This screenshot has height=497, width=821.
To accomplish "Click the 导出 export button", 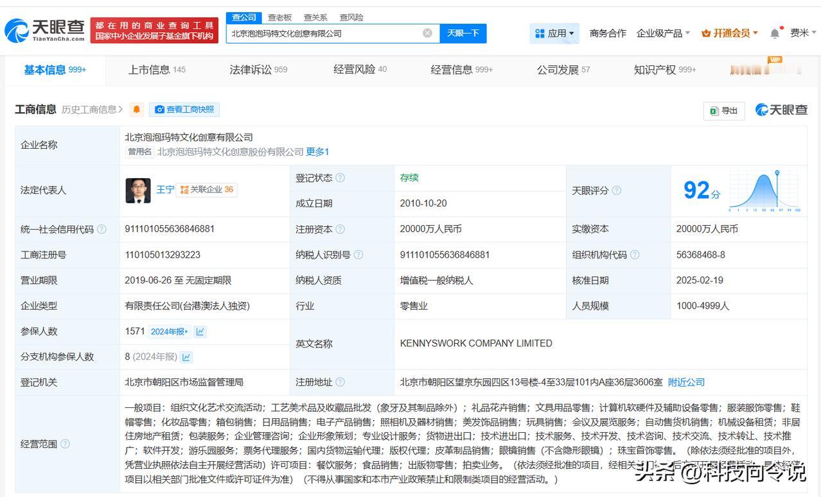I will [x=724, y=111].
